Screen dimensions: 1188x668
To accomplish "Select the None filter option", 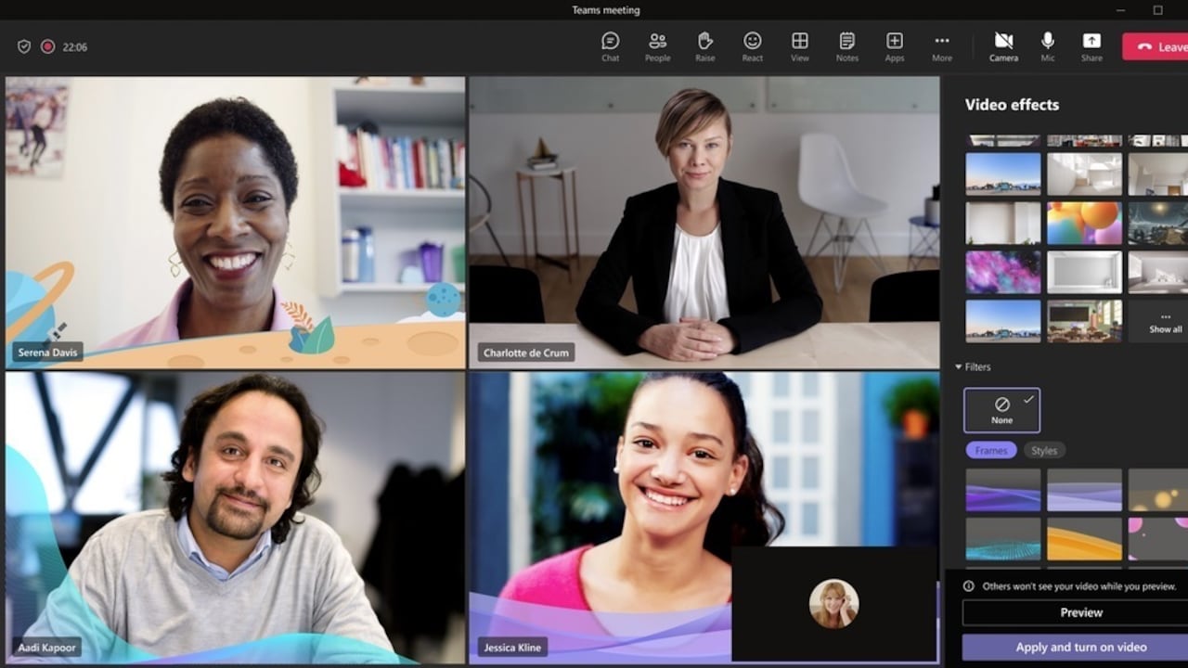I will pyautogui.click(x=1001, y=409).
